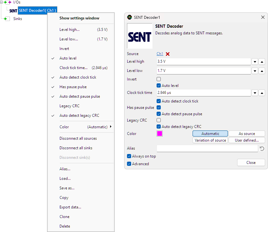Decrease the Level high value
Image resolution: width=268 pixels, height=232 pixels.
pyautogui.click(x=255, y=62)
